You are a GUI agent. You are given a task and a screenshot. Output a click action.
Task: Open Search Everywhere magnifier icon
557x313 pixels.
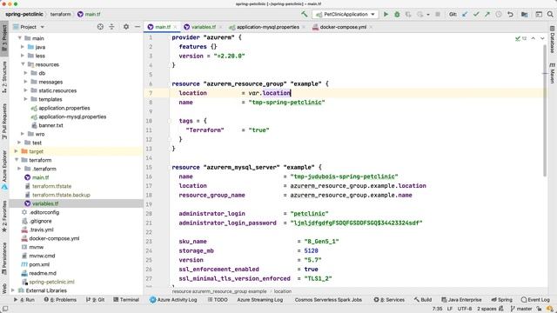(x=550, y=14)
